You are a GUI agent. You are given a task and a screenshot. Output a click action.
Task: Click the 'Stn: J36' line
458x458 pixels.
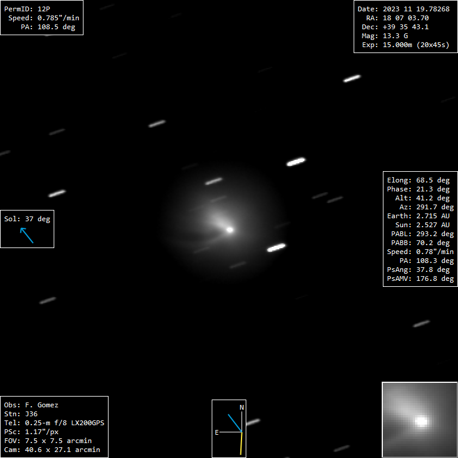point(20,414)
